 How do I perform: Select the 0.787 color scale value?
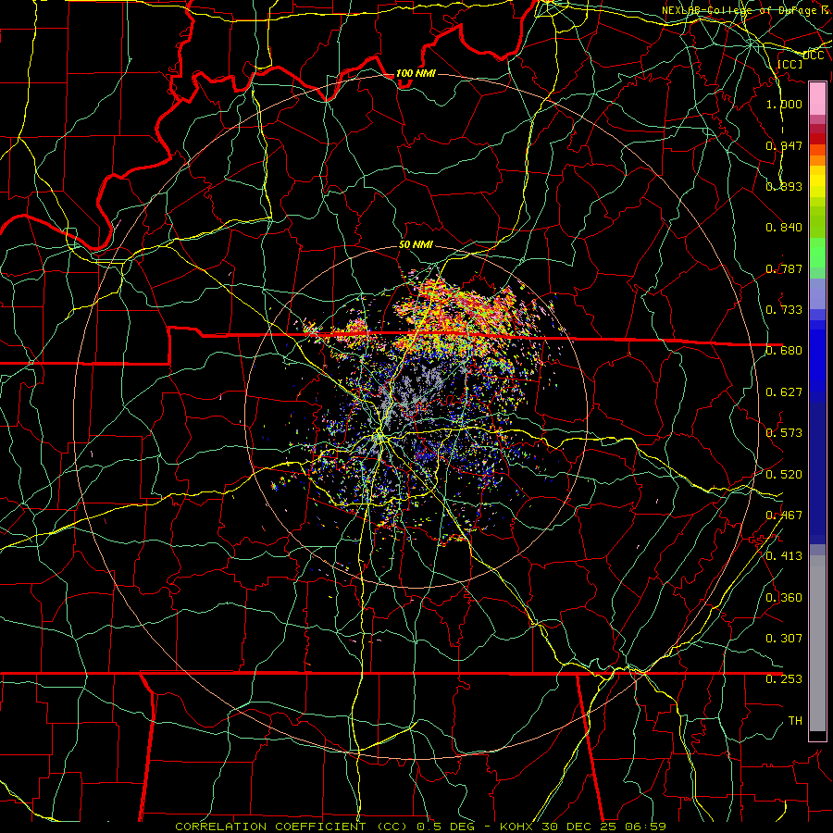784,268
